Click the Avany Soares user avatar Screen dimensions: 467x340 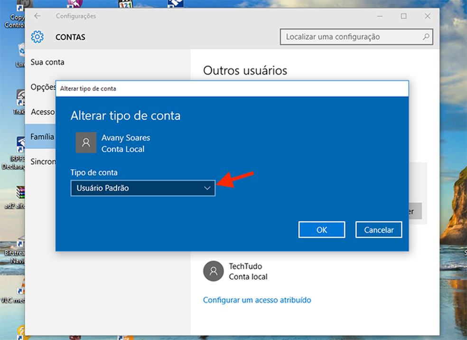click(86, 142)
